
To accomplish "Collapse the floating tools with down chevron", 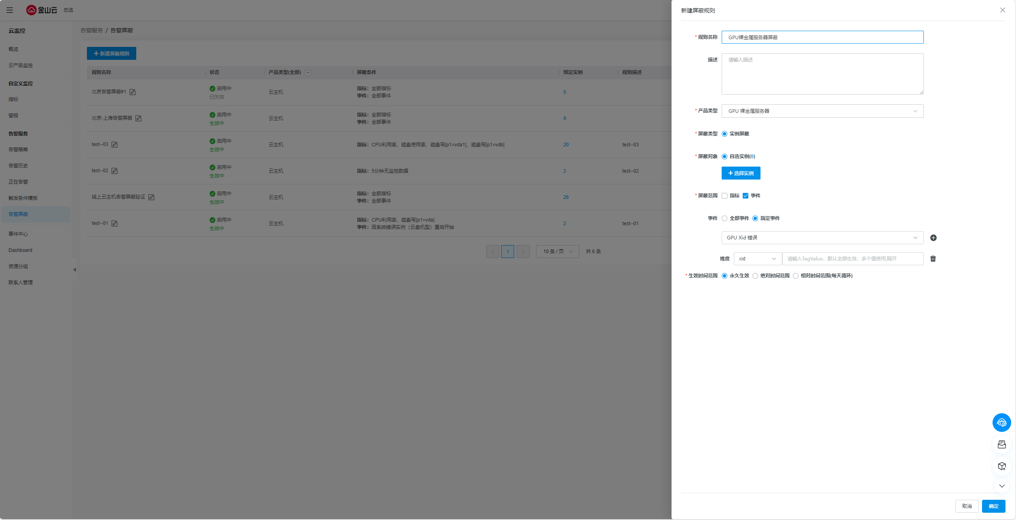I will (1001, 486).
